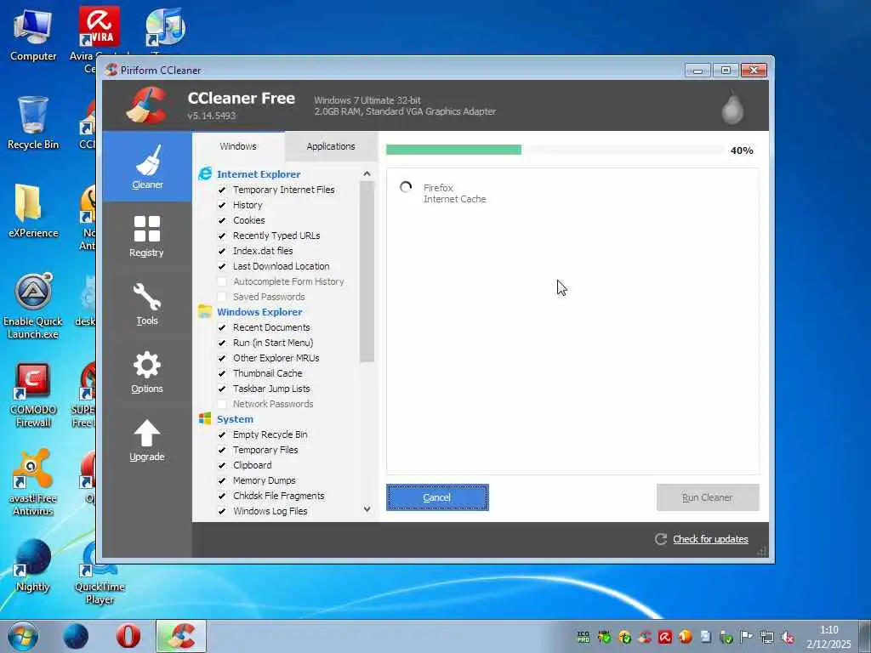Click the Windows Explorer folder category icon

tap(205, 311)
